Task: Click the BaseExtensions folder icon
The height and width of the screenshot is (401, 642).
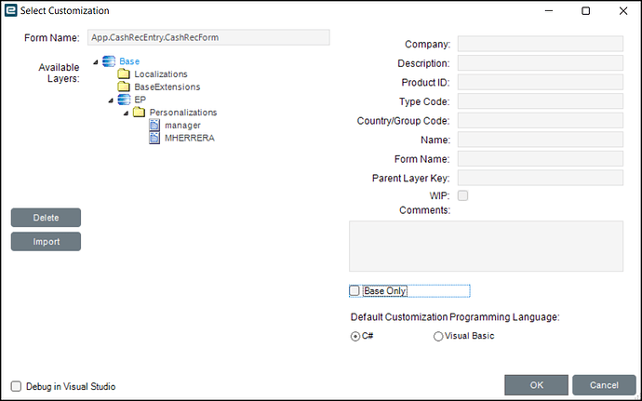Action: pyautogui.click(x=124, y=87)
